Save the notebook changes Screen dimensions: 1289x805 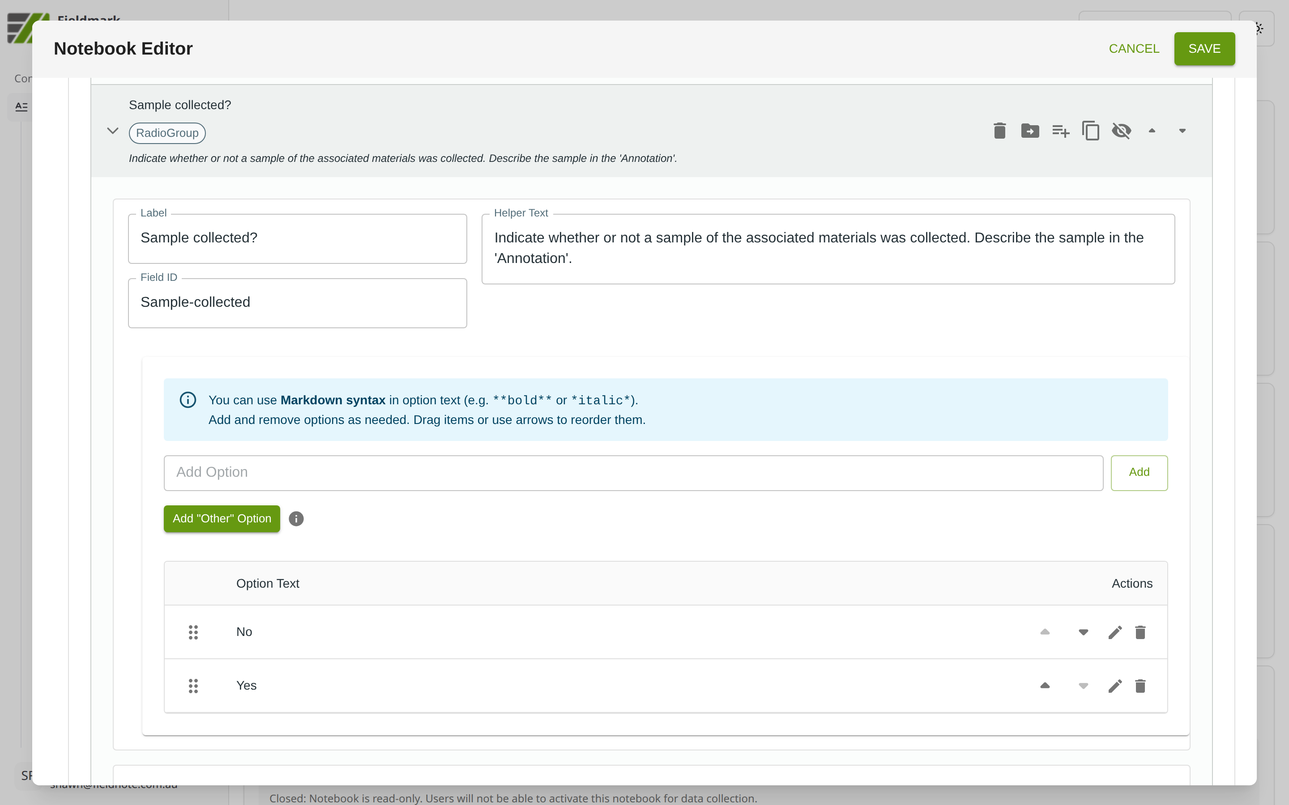(x=1204, y=48)
